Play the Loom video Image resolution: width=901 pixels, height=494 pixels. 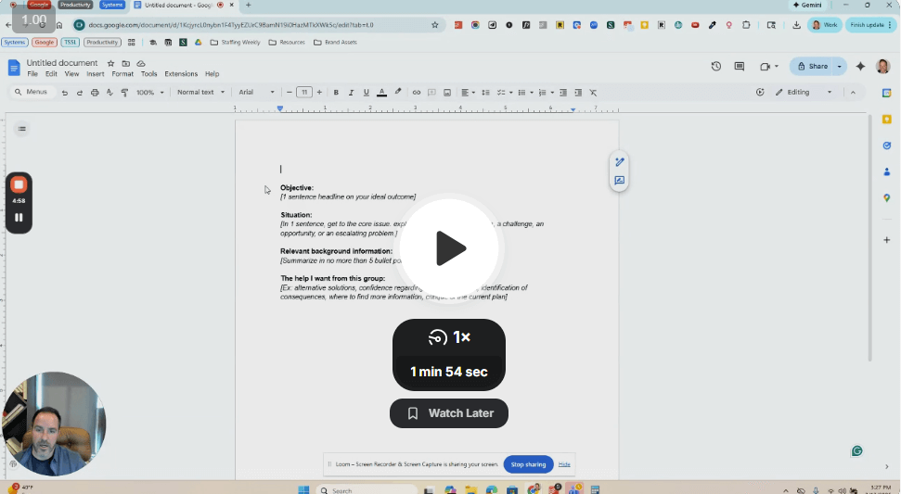tap(450, 248)
